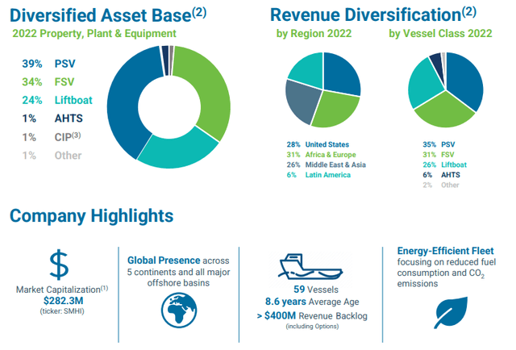Click the vessel ship icon
The image size is (516, 350).
(x=310, y=265)
